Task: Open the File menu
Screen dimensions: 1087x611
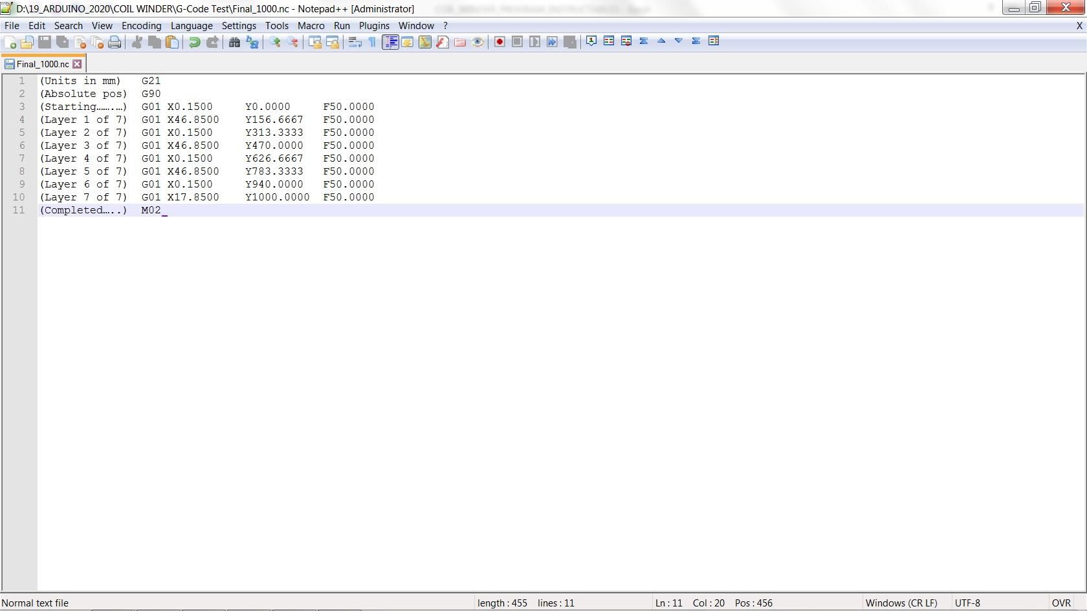Action: coord(12,26)
